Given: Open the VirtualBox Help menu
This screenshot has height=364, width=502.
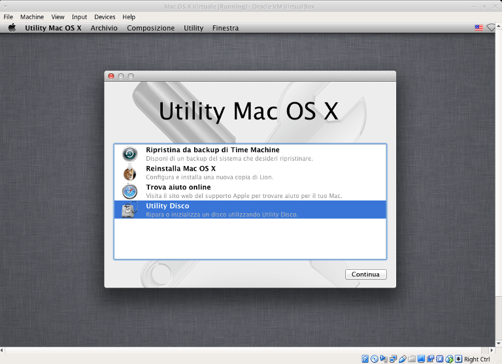Looking at the screenshot, I should point(129,17).
